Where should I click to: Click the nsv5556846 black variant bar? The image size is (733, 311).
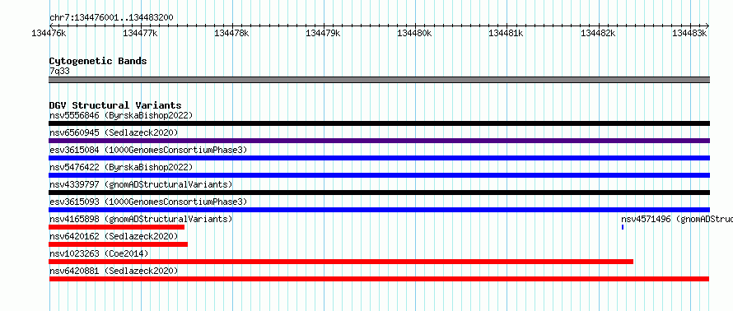point(379,123)
